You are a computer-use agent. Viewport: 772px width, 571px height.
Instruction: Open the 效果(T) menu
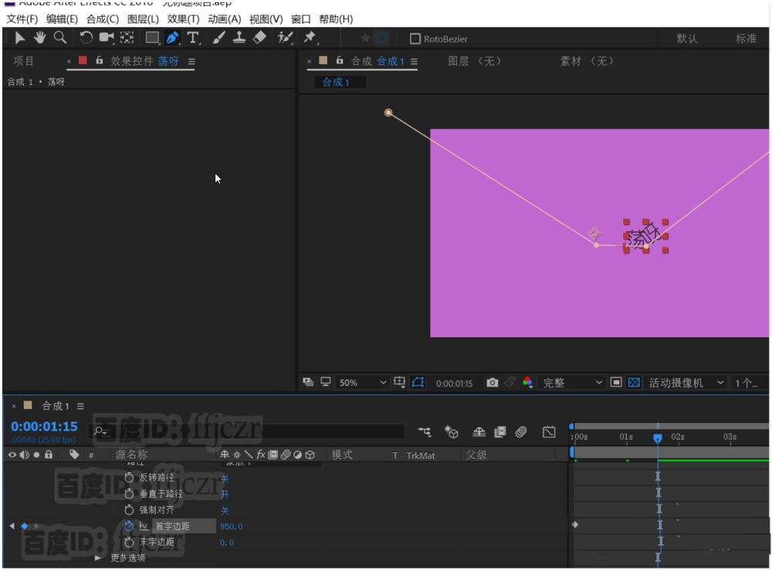click(183, 19)
